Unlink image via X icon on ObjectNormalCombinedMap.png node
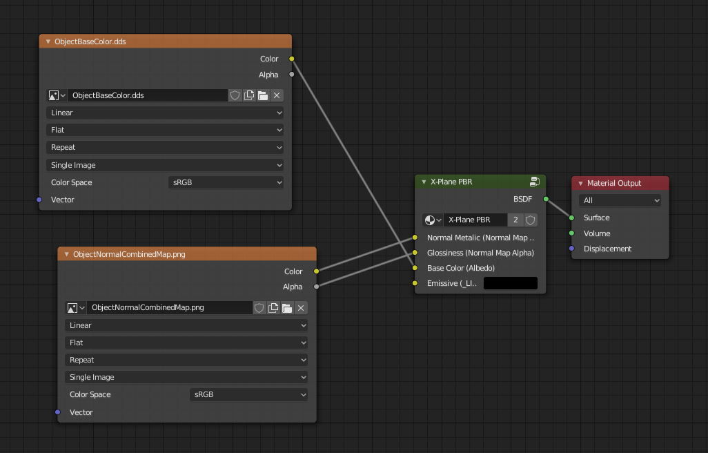 (x=300, y=307)
